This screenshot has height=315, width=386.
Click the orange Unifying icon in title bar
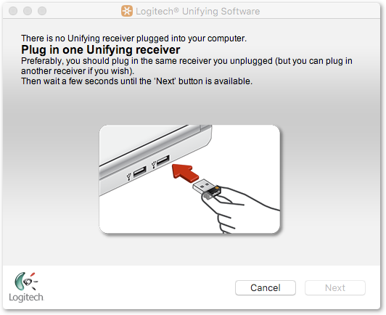127,11
